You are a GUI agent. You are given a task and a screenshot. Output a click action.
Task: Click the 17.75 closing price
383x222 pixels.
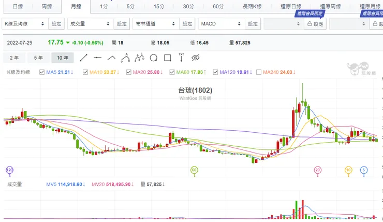(56, 43)
